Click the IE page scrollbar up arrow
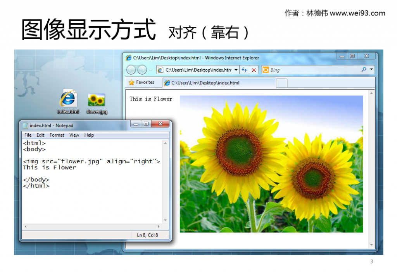Image resolution: width=397 pixels, height=274 pixels. (371, 93)
